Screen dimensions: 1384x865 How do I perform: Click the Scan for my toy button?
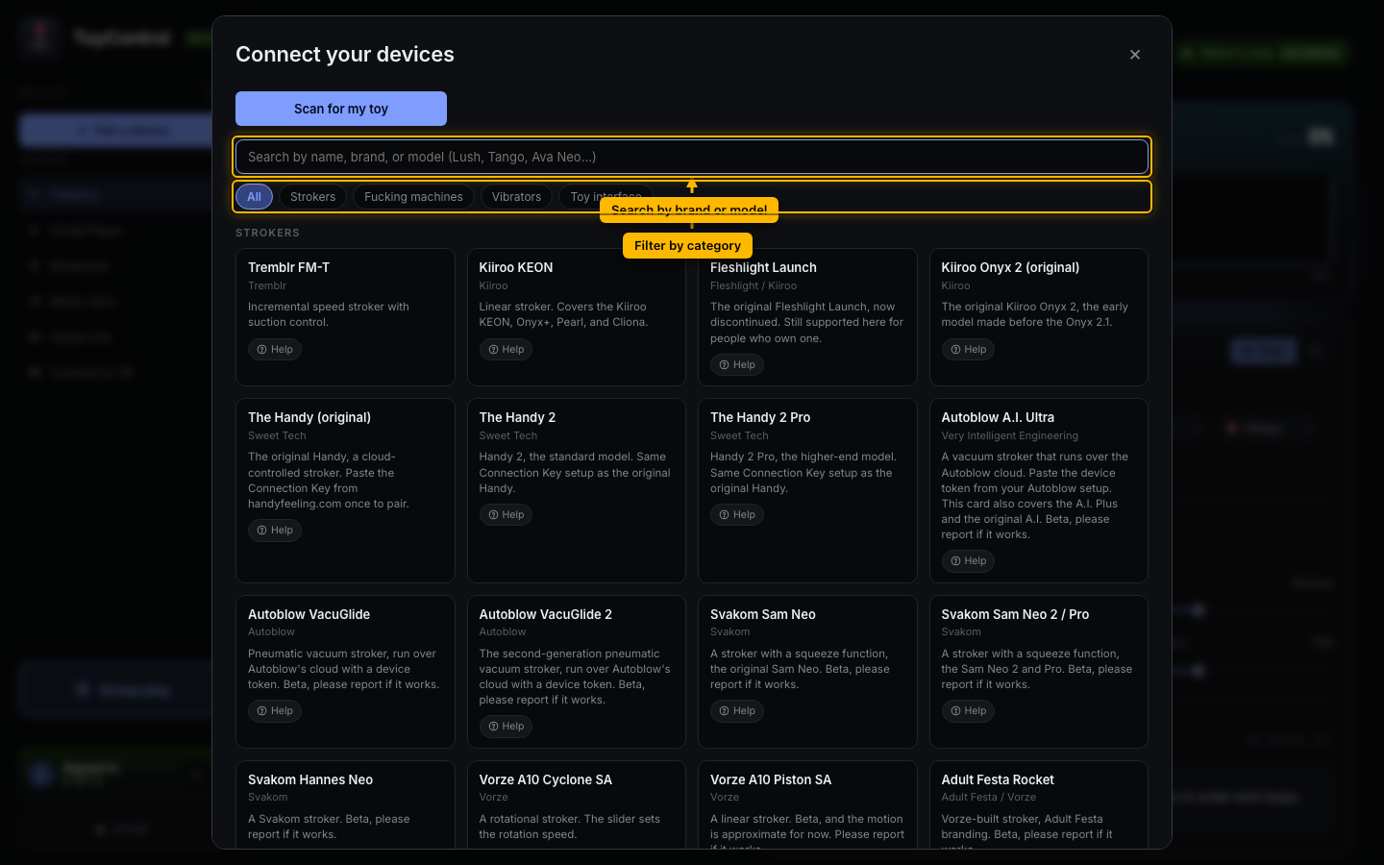click(x=341, y=109)
